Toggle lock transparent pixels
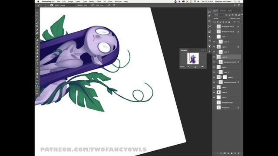The image size is (278, 156). pos(218,22)
